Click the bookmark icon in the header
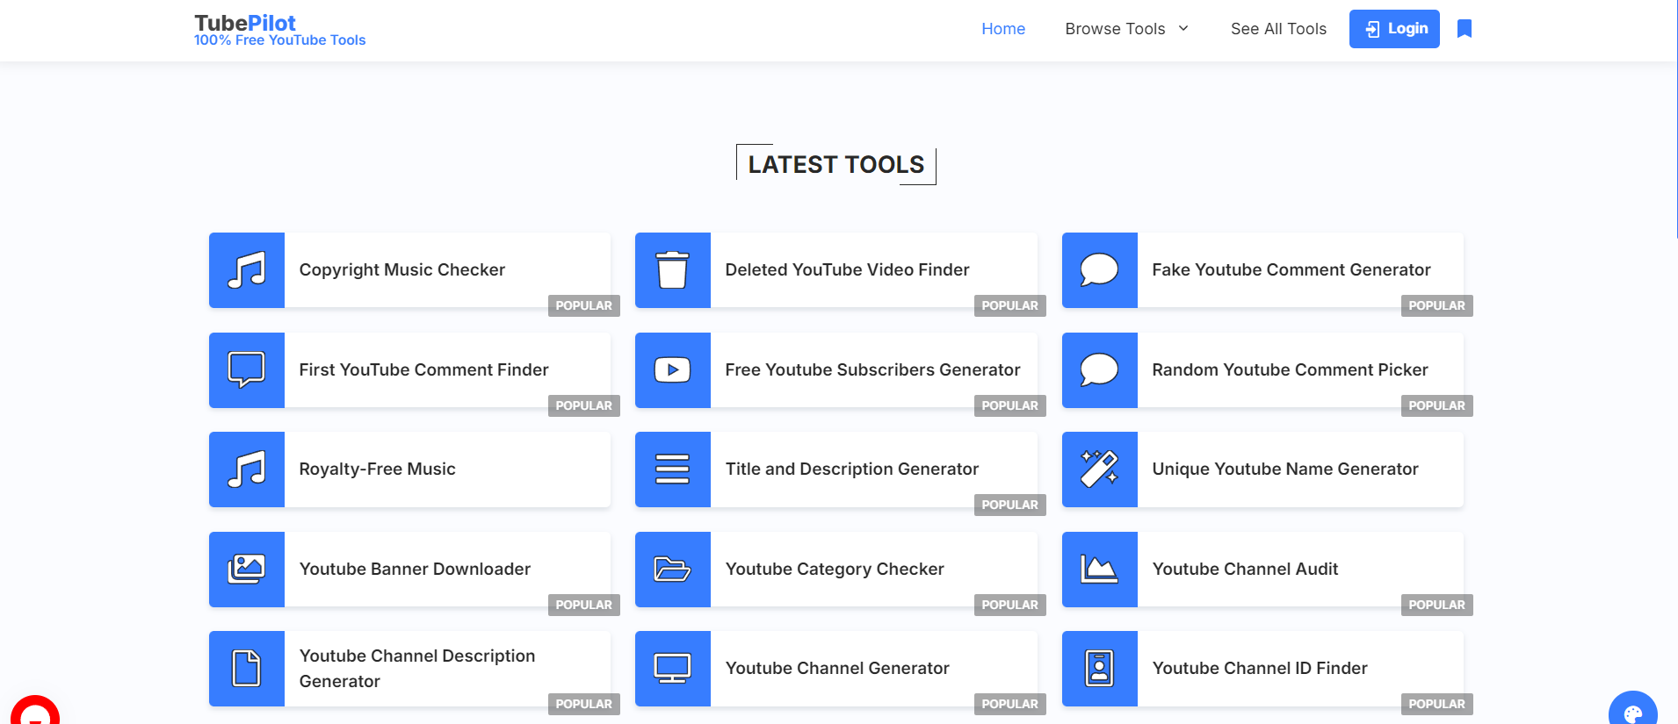The height and width of the screenshot is (724, 1678). pyautogui.click(x=1464, y=29)
